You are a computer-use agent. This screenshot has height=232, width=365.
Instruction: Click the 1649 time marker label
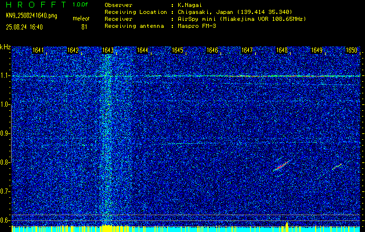pos(317,50)
